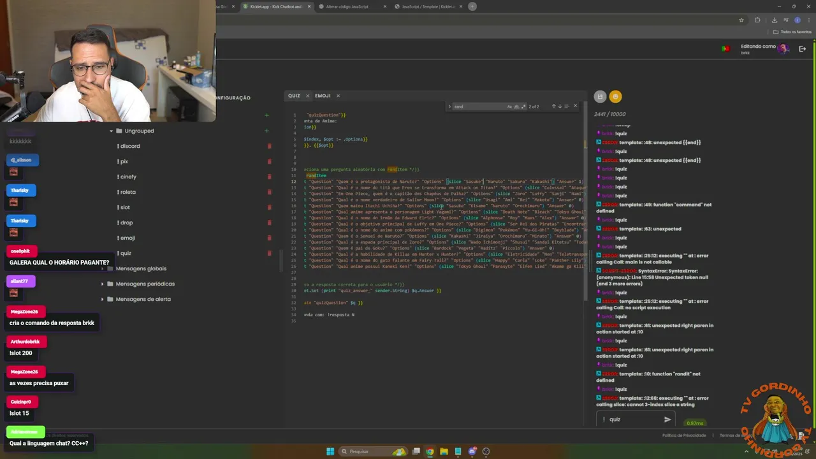Send the chat message with the arrow icon

667,419
